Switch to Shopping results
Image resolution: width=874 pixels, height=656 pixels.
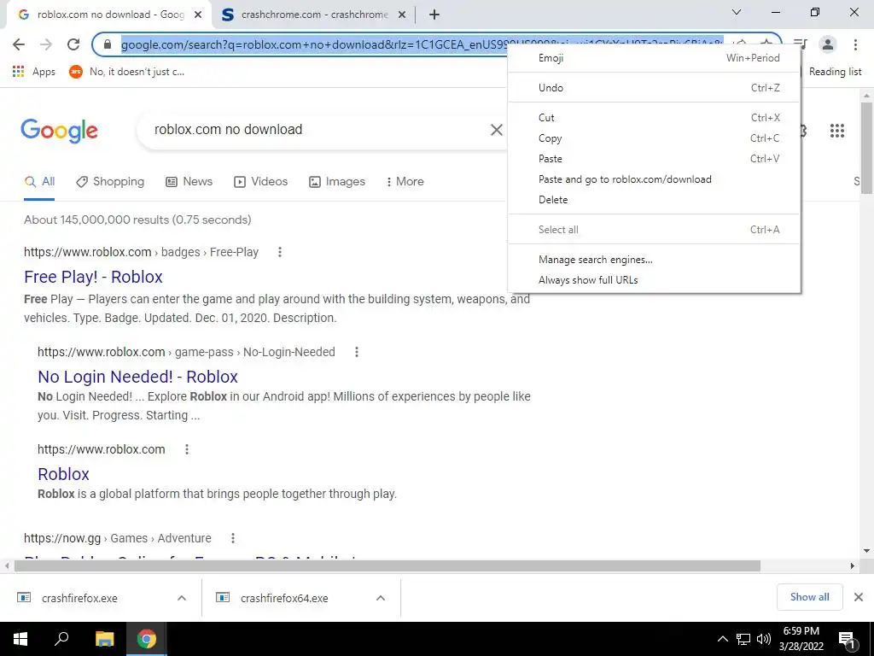[x=110, y=181]
